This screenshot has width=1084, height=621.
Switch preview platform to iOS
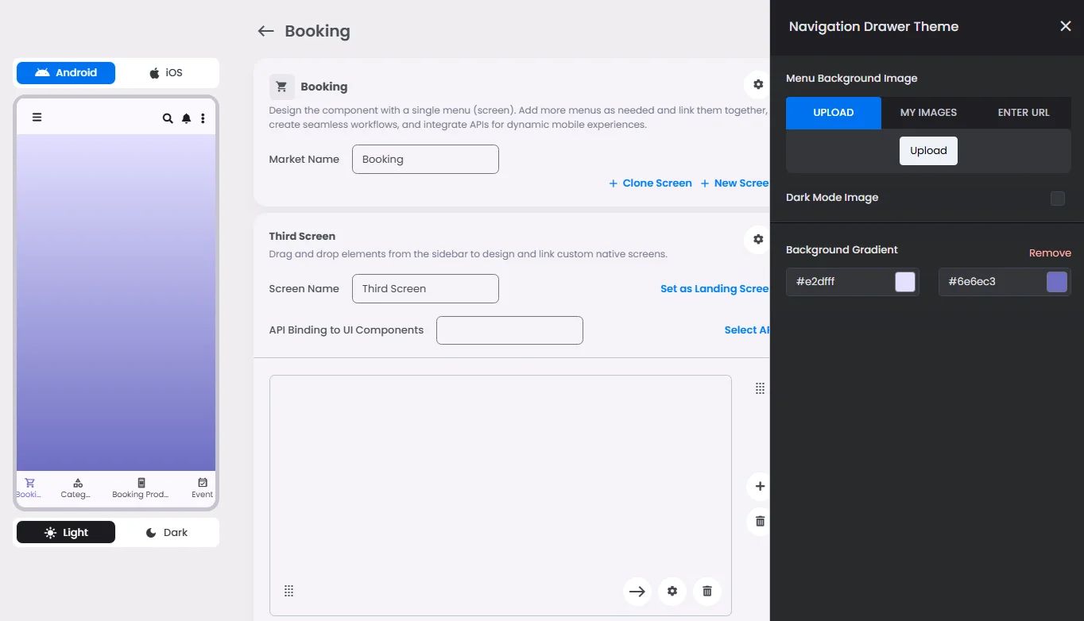coord(166,72)
